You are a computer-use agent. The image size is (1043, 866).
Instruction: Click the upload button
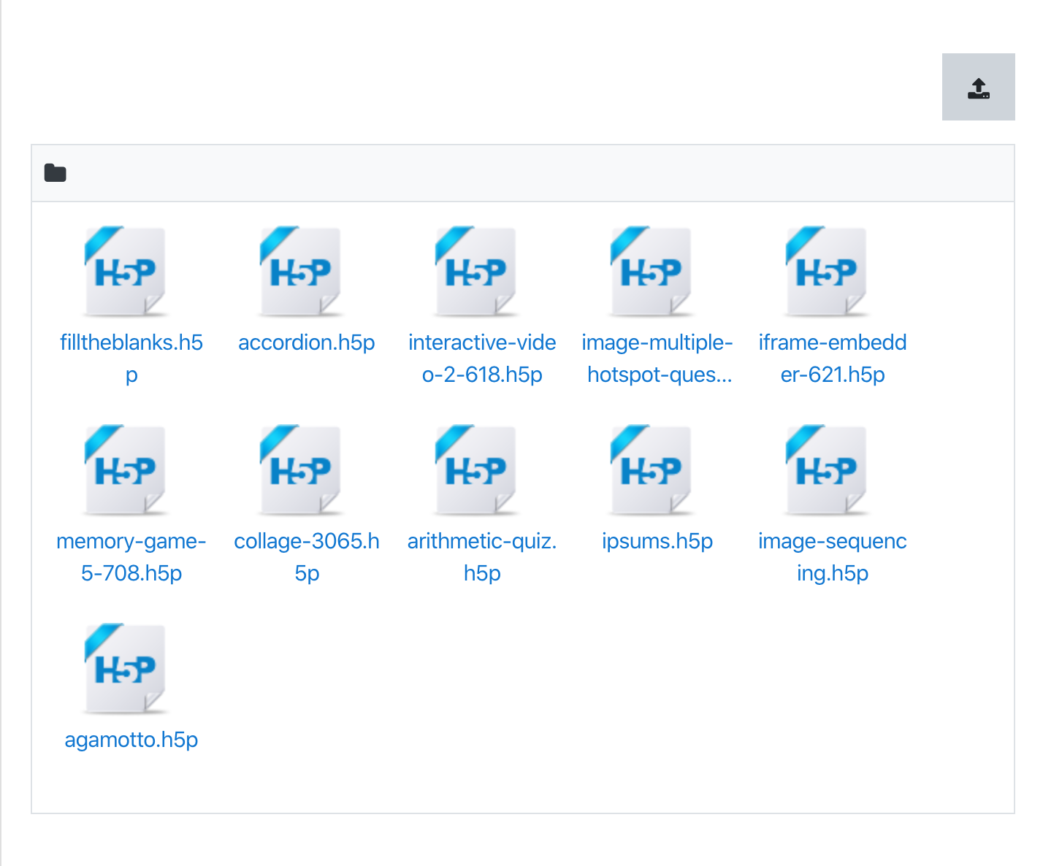tap(978, 87)
